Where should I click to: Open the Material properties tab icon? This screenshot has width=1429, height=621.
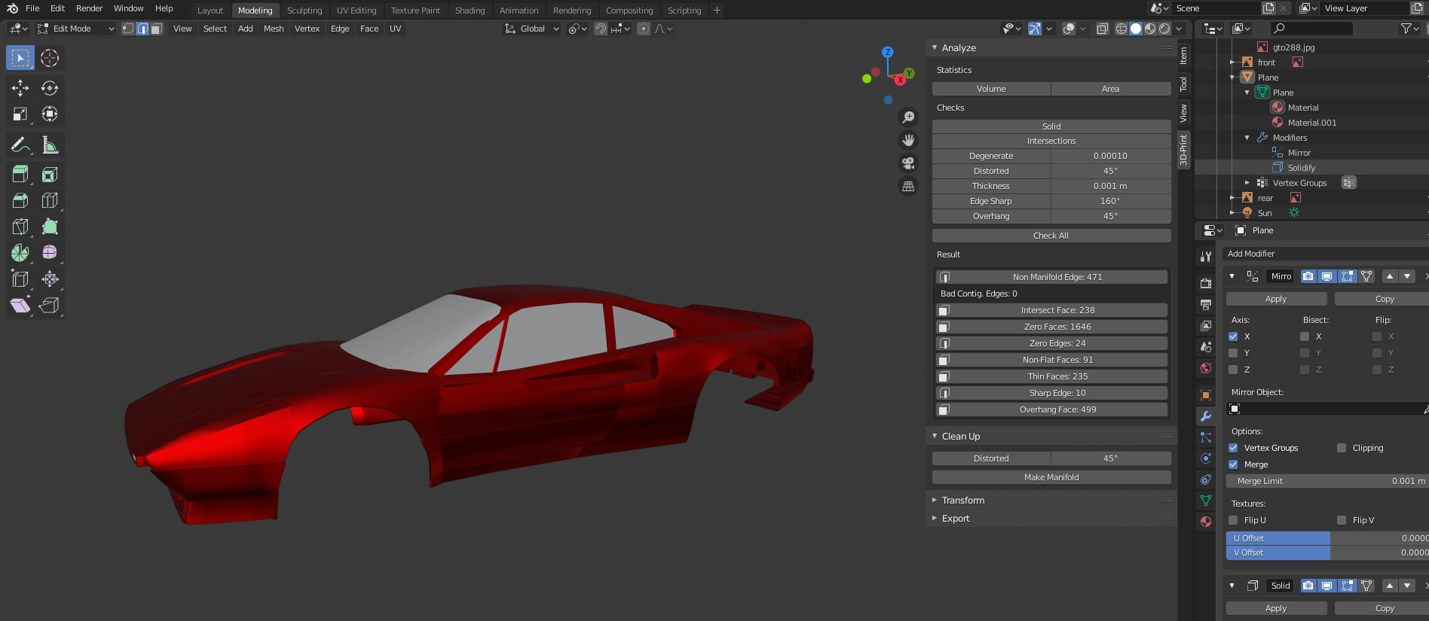[1206, 521]
